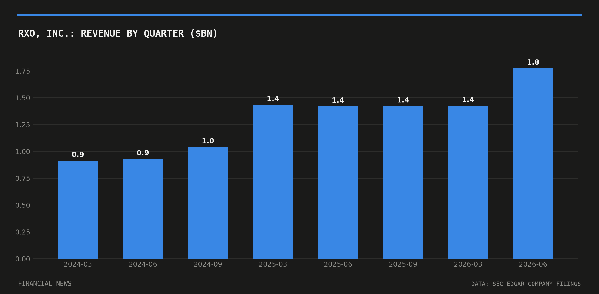
Task: Click the x-axis label 2025-06
Action: click(x=338, y=264)
